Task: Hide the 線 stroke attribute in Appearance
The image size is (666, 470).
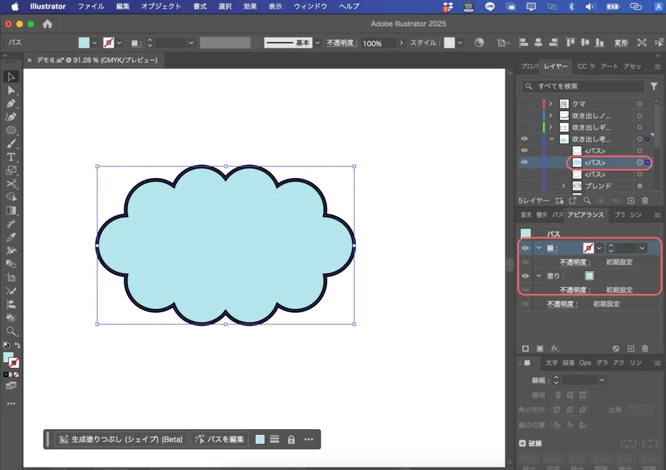Action: pos(526,248)
